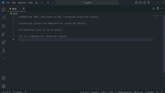Image resolution: width=165 pixels, height=93 pixels.
Task: Split the editor to the right
Action: coord(158,9)
